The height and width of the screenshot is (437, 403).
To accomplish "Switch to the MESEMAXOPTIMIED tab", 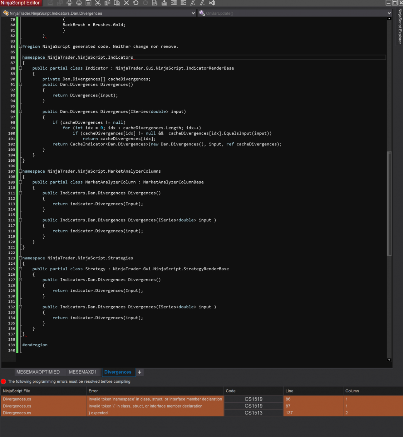I will (38, 372).
